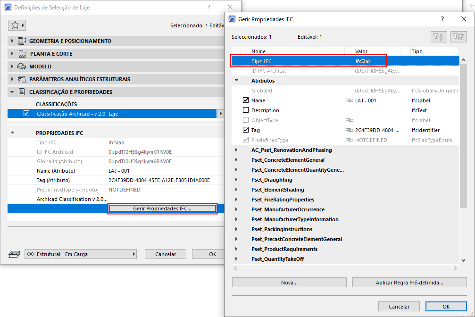Click scroll up arrow of IFC properties list
Image resolution: width=475 pixels, height=317 pixels.
pos(463,60)
